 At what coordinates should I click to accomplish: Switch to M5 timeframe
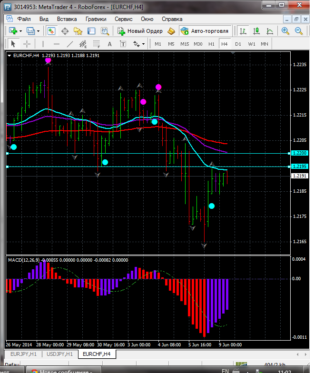[x=171, y=44]
